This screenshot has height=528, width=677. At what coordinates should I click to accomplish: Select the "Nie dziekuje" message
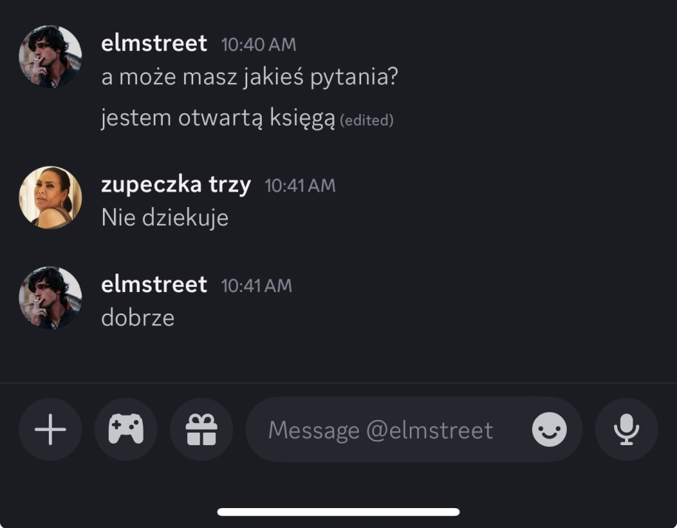tap(165, 218)
